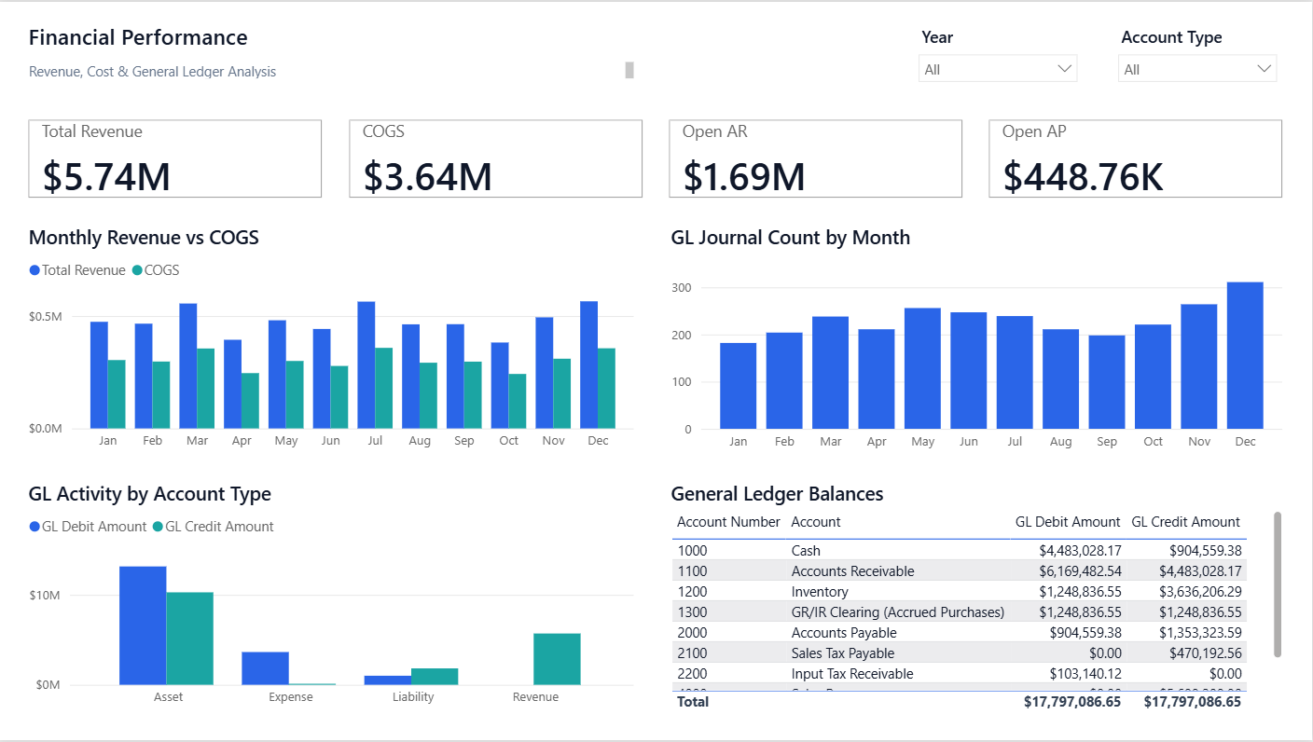The height and width of the screenshot is (742, 1313).
Task: Select the Open AR KPI card
Action: [x=815, y=158]
